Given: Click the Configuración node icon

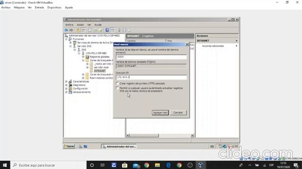Looking at the screenshot, I should pyautogui.click(x=70, y=89).
